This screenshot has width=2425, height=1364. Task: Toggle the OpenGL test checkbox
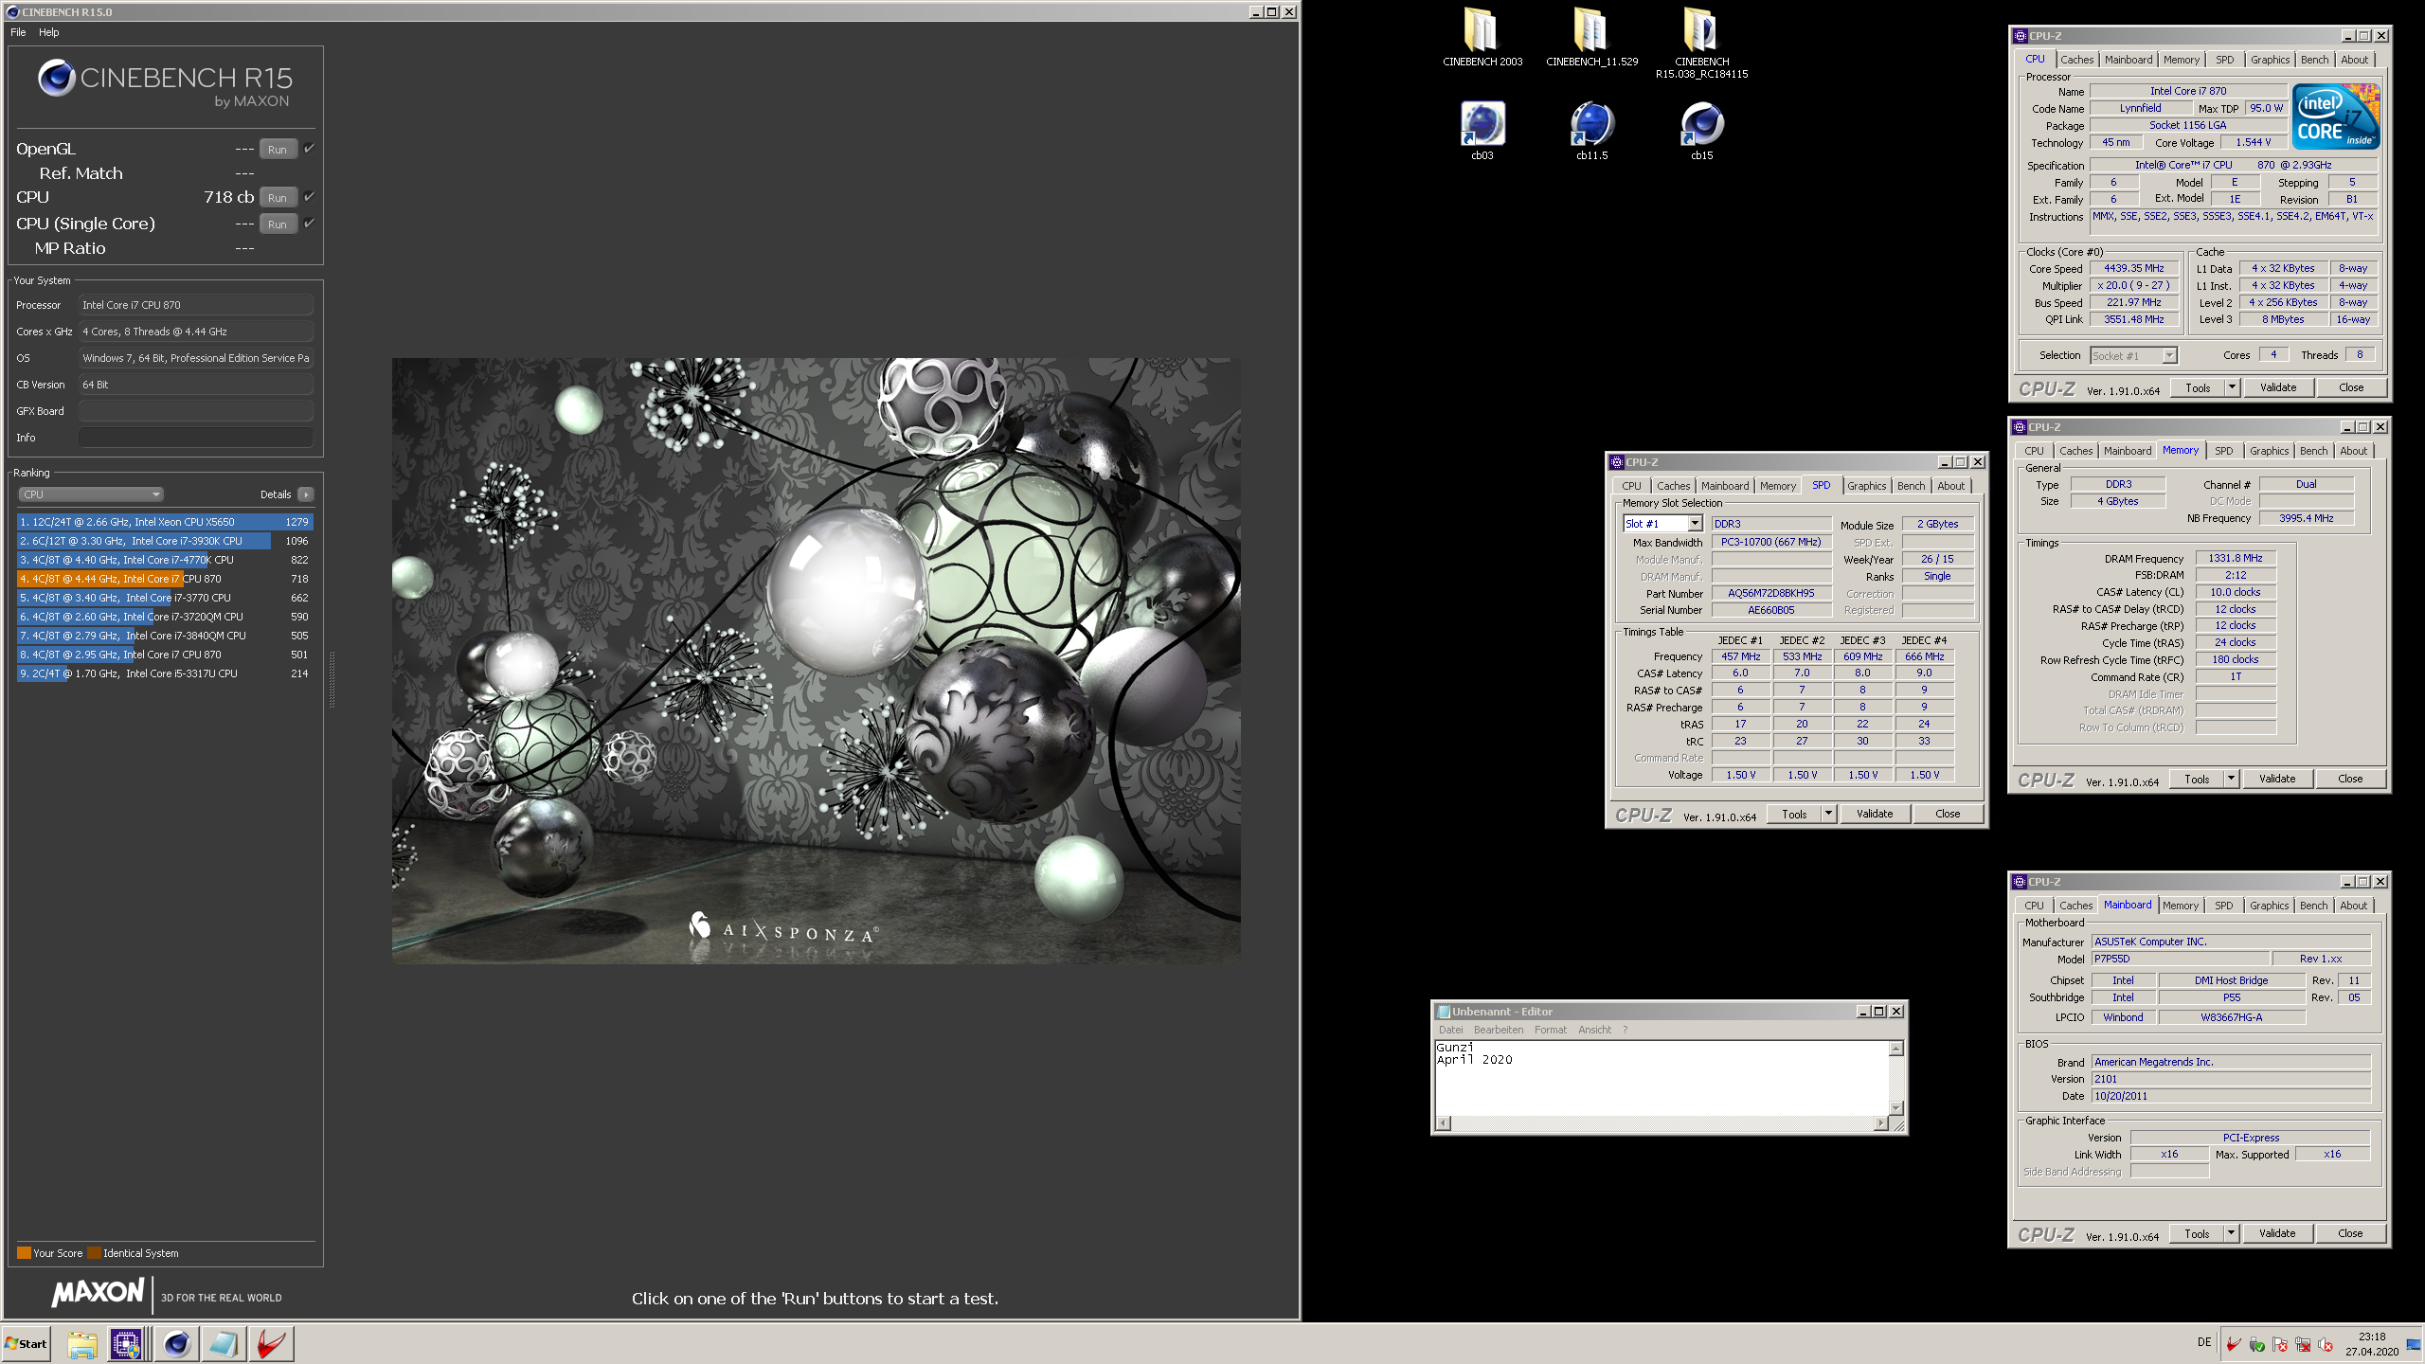(309, 149)
